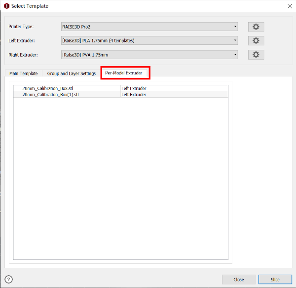Close the Select Template window with X
This screenshot has width=296, height=288.
(x=289, y=6)
